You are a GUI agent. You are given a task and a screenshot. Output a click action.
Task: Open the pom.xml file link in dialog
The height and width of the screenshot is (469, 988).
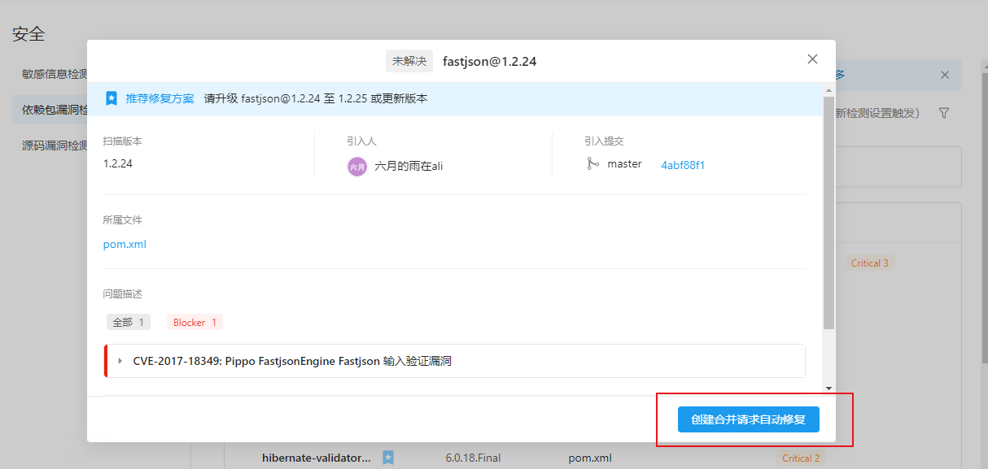[x=125, y=244]
